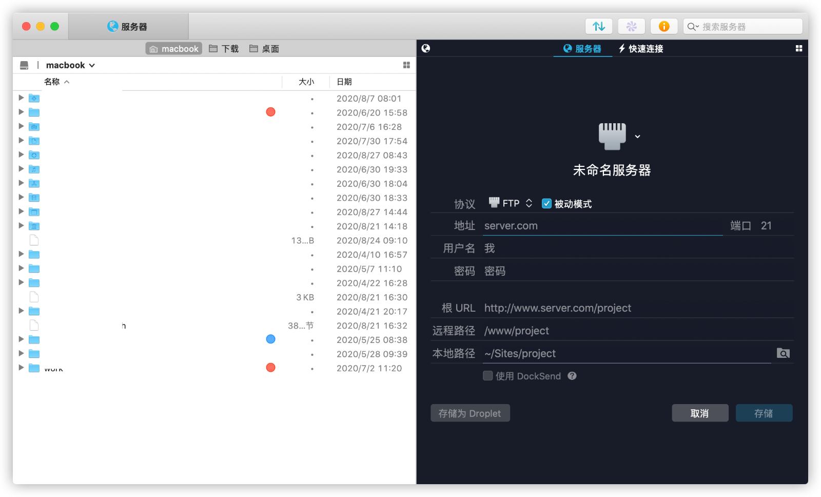821x497 pixels.
Task: Open the FTP protocol selector
Action: 511,203
